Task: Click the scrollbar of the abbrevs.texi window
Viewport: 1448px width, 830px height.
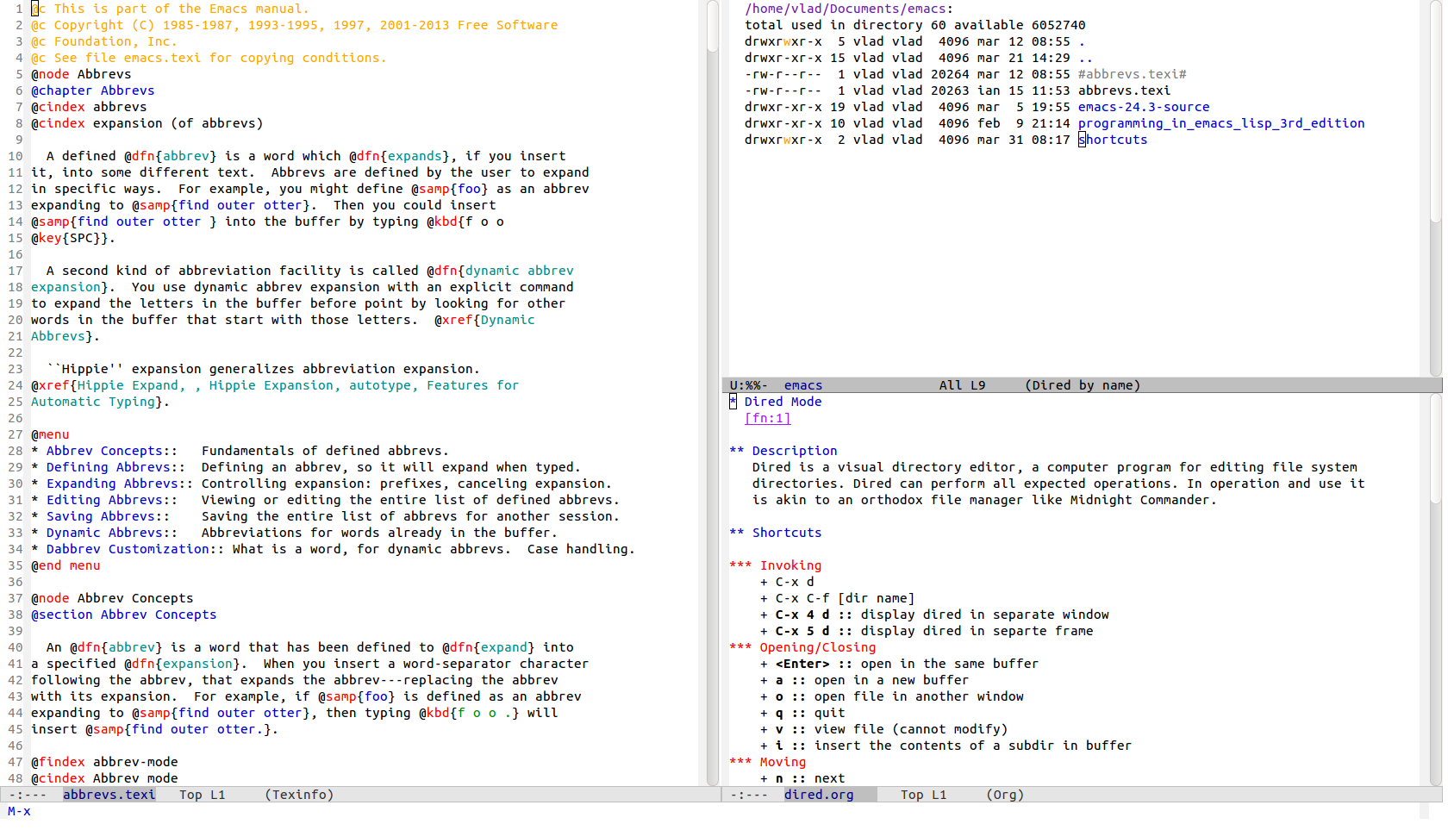Action: click(x=713, y=393)
